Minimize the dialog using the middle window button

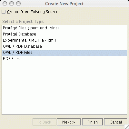(12, 4)
